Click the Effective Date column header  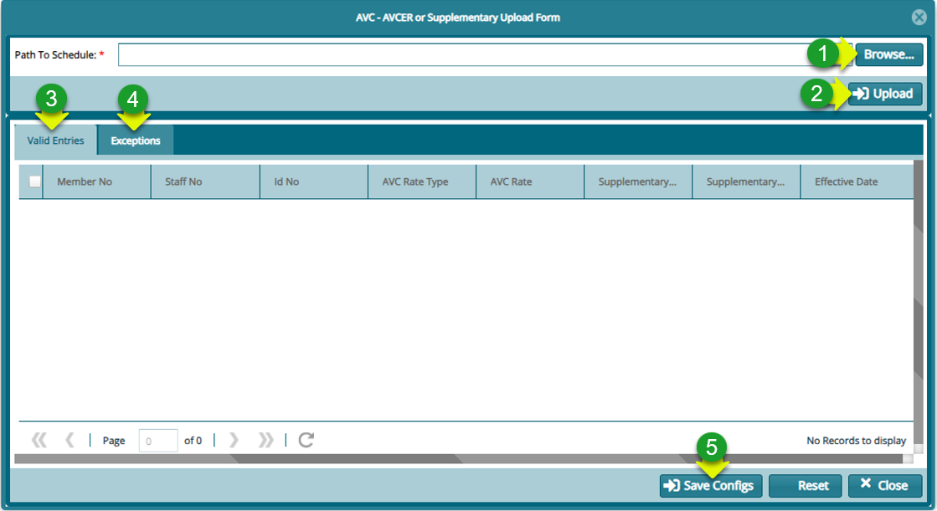846,181
